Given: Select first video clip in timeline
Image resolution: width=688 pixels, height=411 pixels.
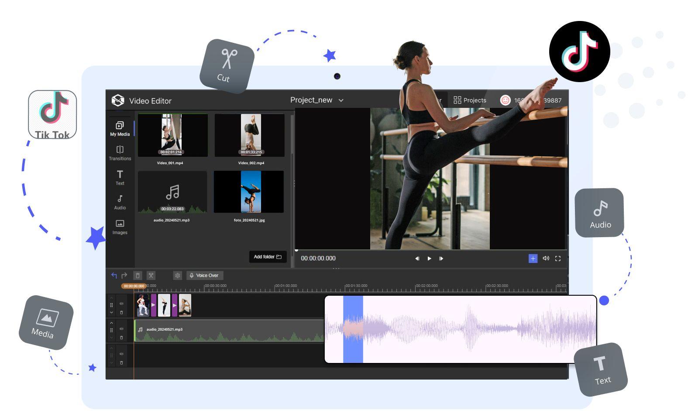Looking at the screenshot, I should (x=143, y=305).
